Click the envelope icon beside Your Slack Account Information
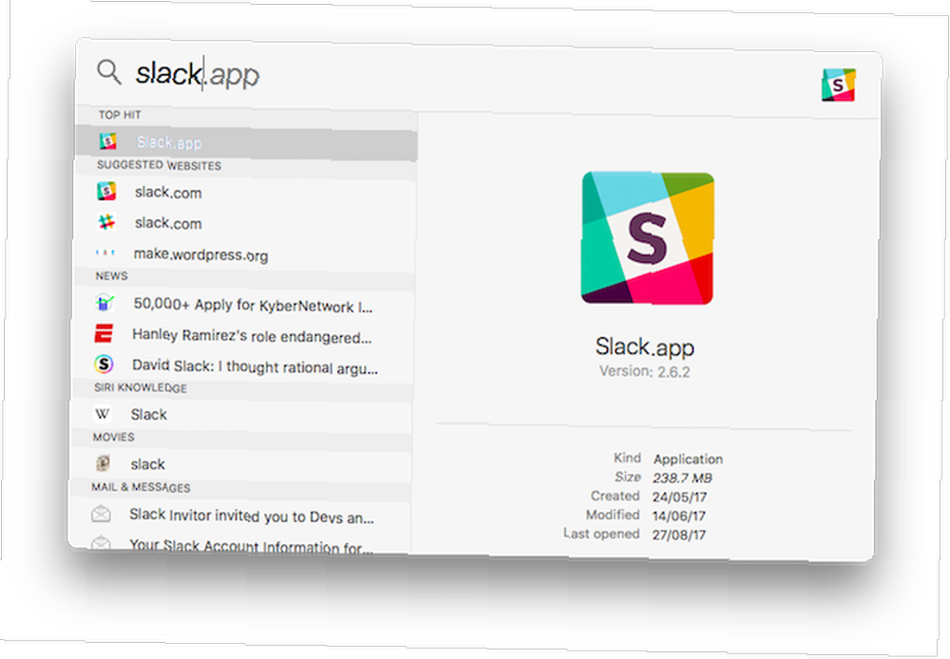The width and height of the screenshot is (950, 659). click(x=101, y=542)
